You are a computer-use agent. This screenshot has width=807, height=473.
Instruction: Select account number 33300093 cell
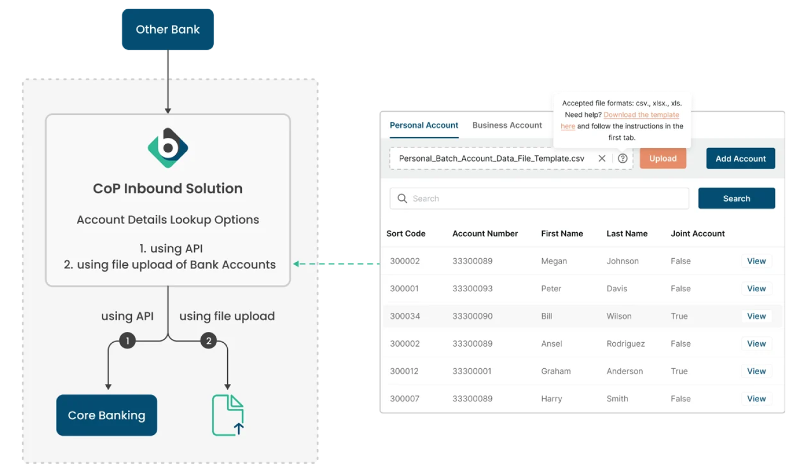[x=472, y=289]
